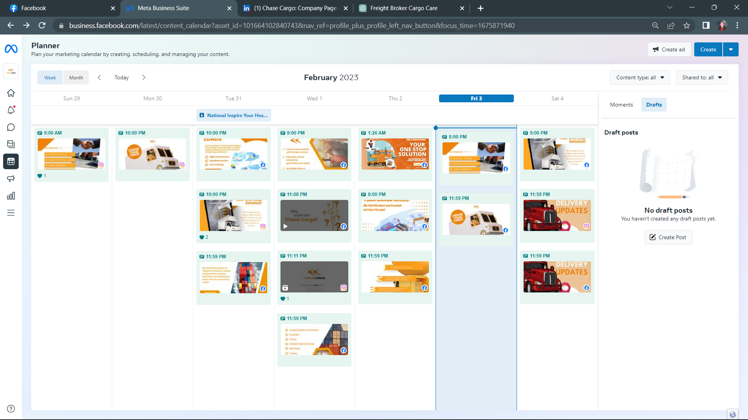The height and width of the screenshot is (420, 748).
Task: Switch to Week view
Action: click(50, 77)
